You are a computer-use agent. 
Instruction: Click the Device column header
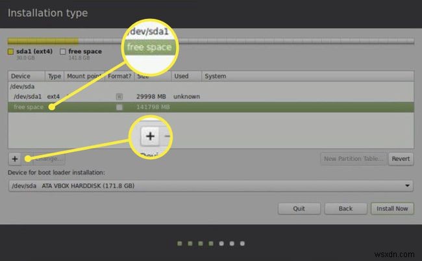point(27,76)
